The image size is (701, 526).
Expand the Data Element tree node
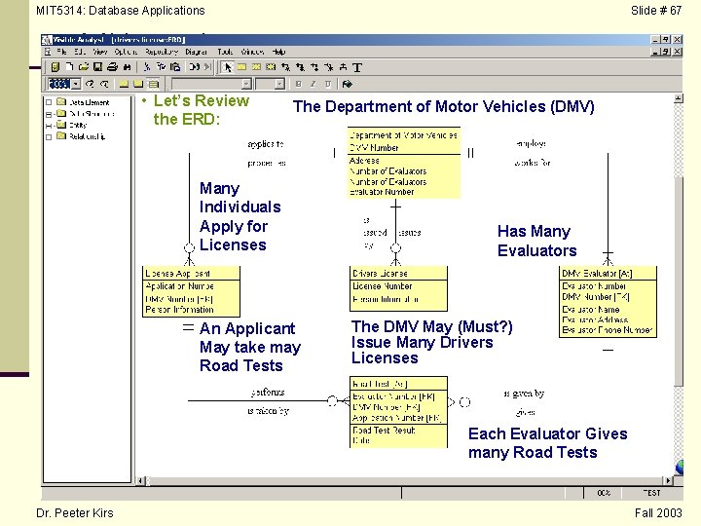point(49,102)
